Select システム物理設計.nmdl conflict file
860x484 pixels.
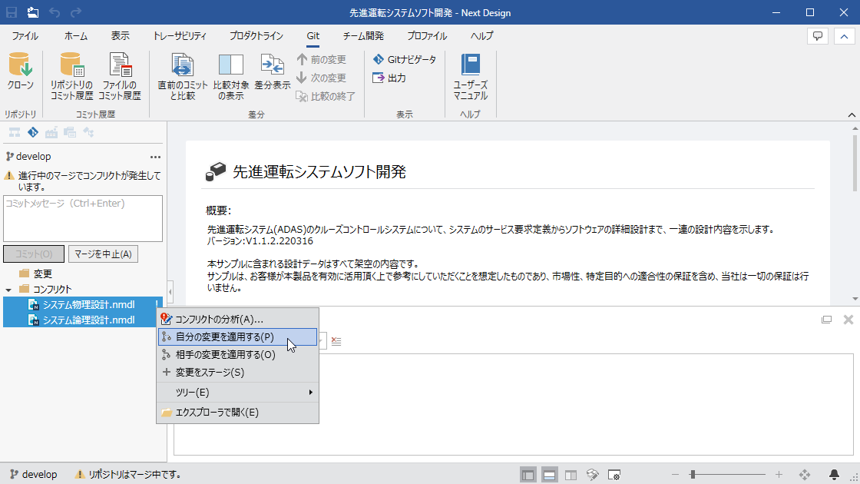(83, 304)
